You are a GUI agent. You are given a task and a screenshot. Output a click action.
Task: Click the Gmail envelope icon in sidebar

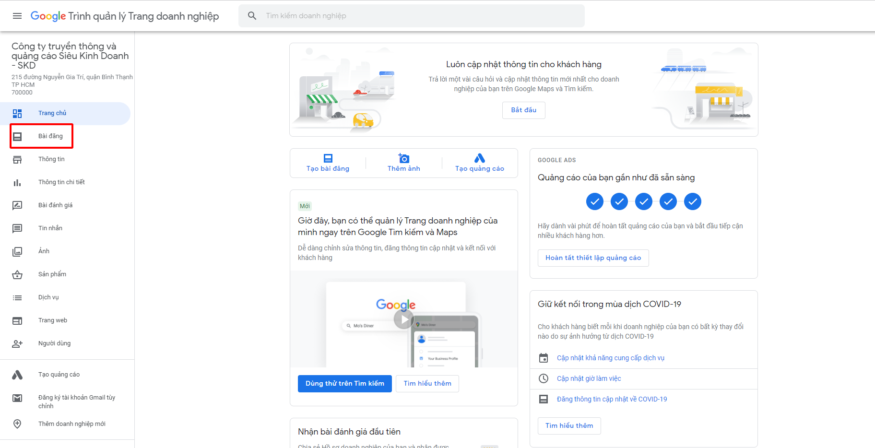17,398
